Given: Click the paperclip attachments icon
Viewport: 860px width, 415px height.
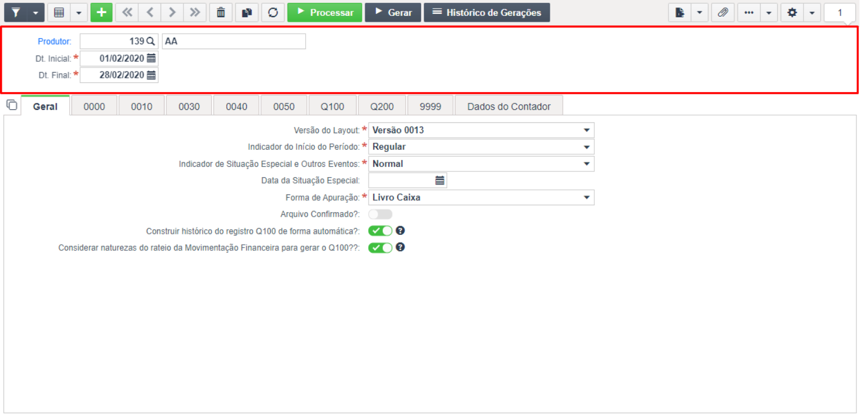Looking at the screenshot, I should tap(723, 13).
